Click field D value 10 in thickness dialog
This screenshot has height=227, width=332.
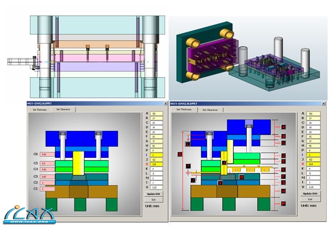pyautogui.click(x=313, y=127)
